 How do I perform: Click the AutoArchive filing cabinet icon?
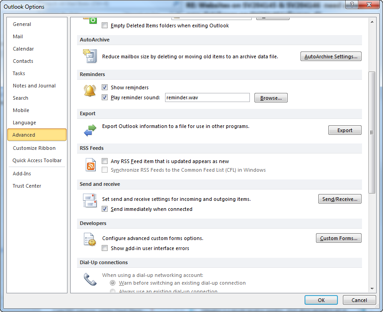tap(90, 56)
